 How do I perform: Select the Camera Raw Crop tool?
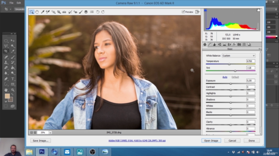59,12
